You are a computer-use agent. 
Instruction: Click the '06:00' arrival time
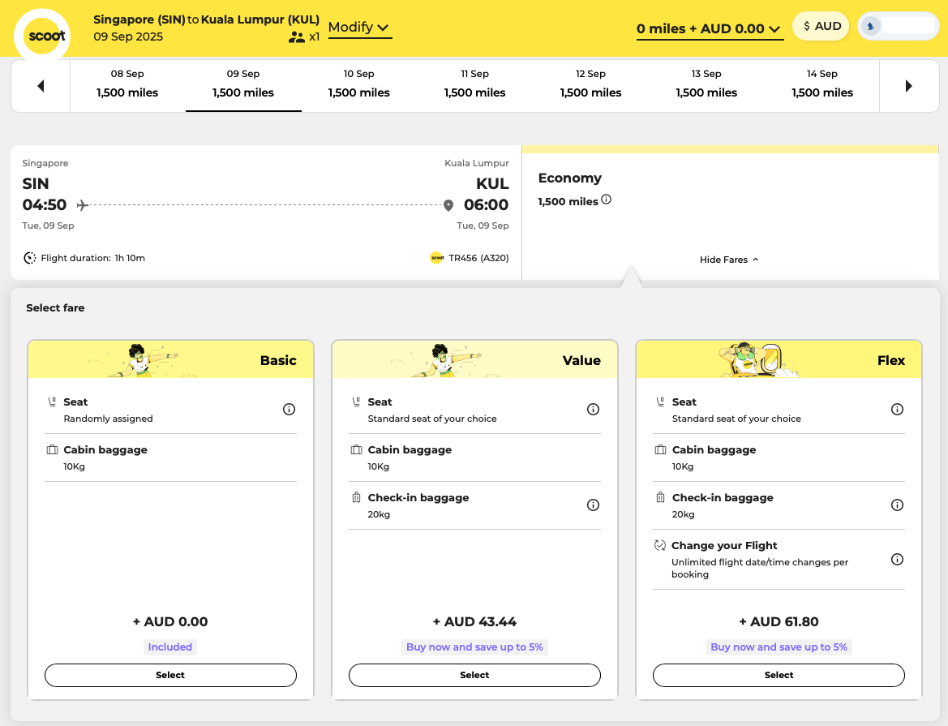486,204
